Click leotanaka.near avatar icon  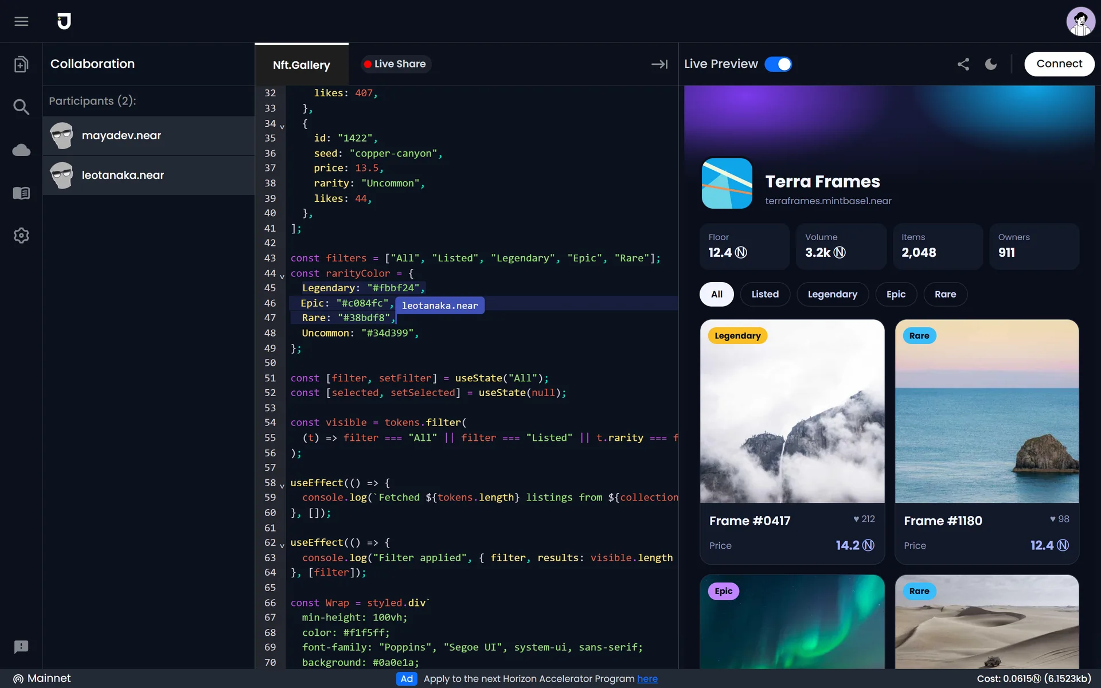pyautogui.click(x=61, y=175)
